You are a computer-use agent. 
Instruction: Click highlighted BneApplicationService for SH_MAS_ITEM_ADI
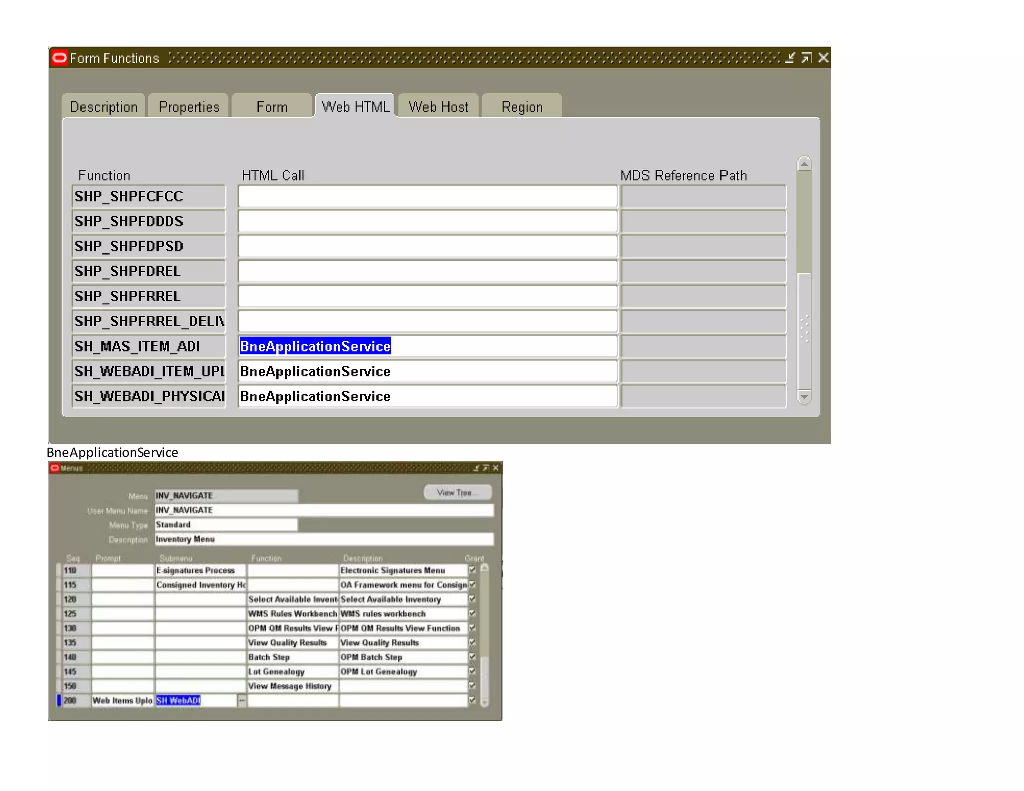(315, 346)
